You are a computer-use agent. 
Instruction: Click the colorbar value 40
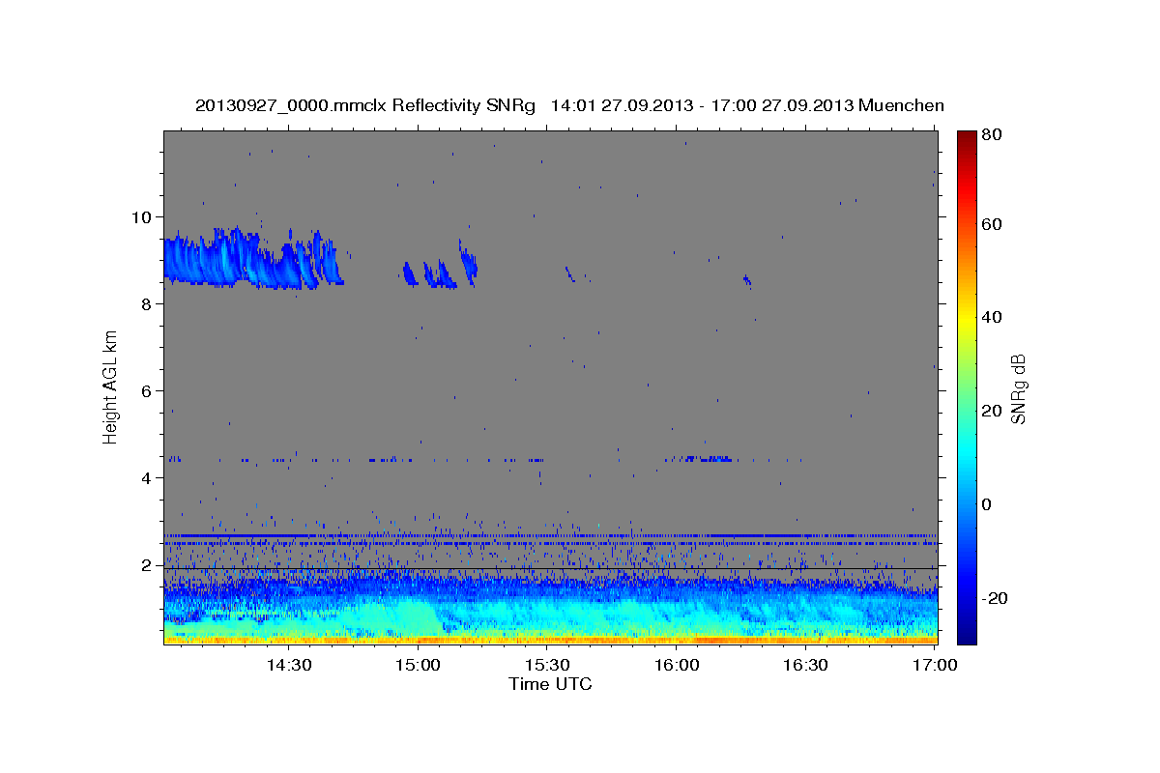click(994, 317)
